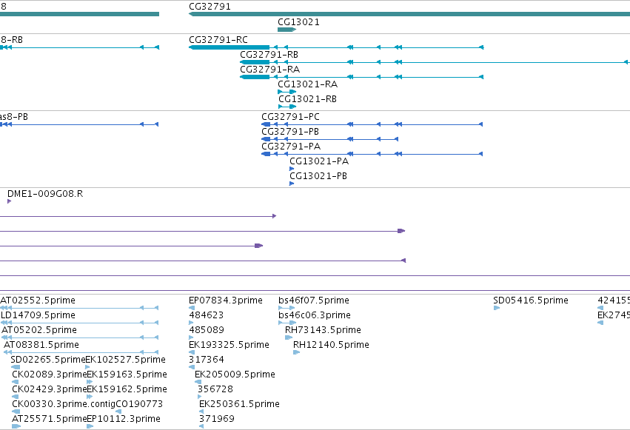Select the CG13021-PB protein feature
This screenshot has height=430, width=630.
[292, 184]
